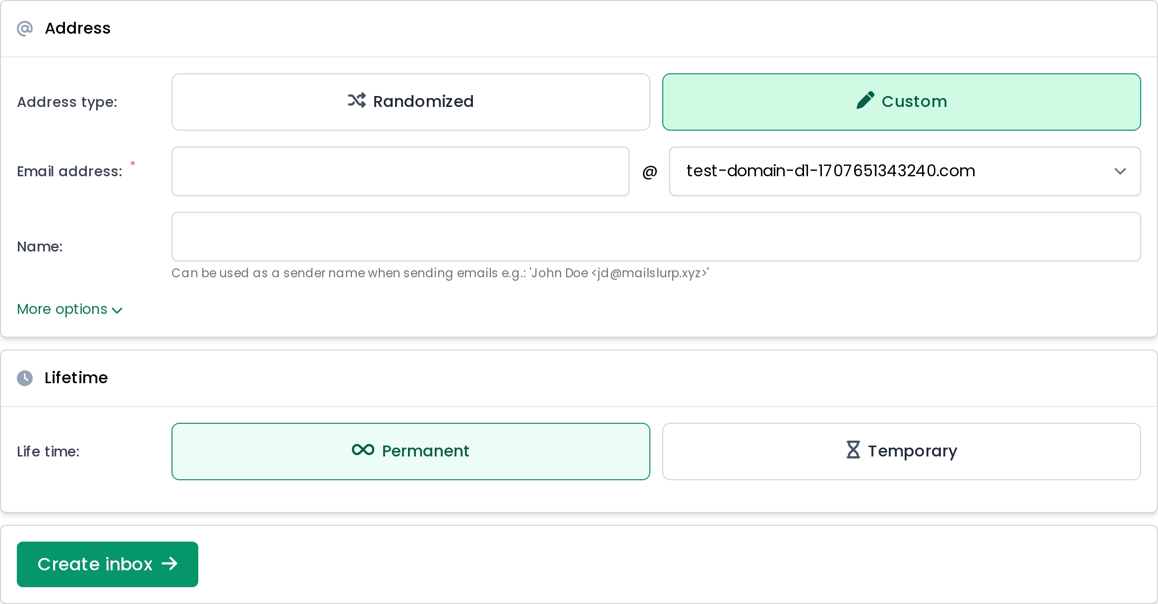Click the @ icon beside Address heading
Image resolution: width=1158 pixels, height=604 pixels.
[x=25, y=28]
